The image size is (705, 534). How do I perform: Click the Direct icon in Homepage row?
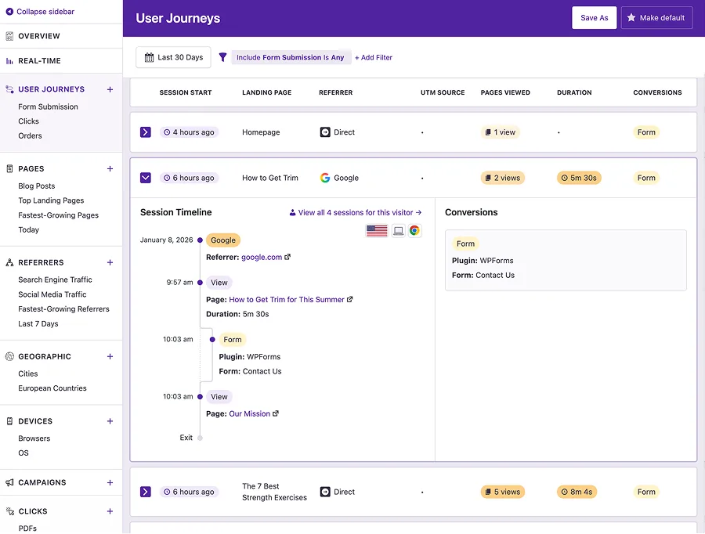pos(324,132)
